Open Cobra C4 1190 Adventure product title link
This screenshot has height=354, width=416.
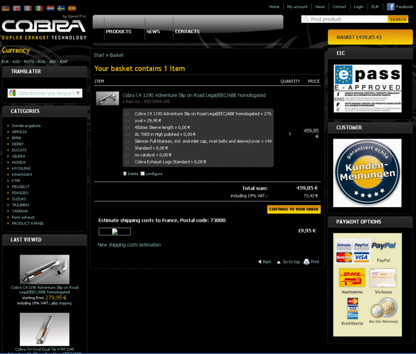click(194, 95)
